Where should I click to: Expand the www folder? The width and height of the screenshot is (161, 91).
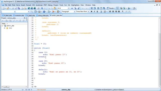pos(5,28)
